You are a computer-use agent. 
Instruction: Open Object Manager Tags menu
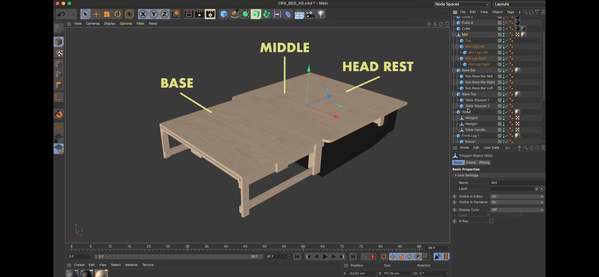(x=510, y=12)
